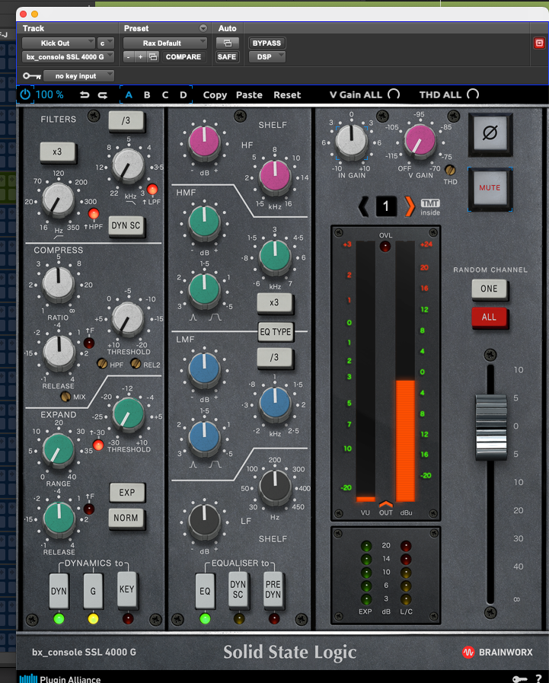Click the output fader handle

[491, 427]
